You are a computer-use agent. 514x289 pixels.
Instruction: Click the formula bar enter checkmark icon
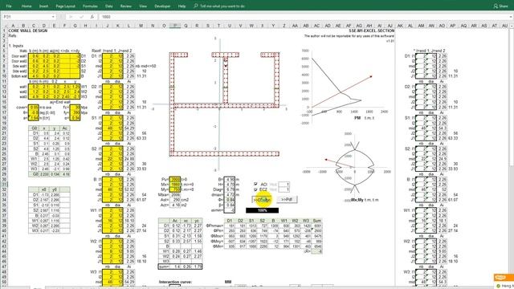[x=81, y=17]
